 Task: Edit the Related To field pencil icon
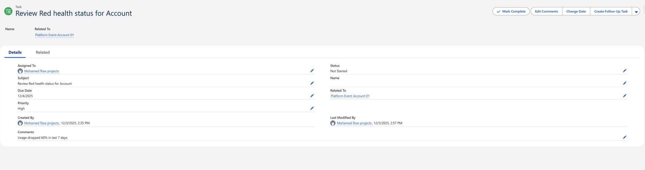click(625, 96)
